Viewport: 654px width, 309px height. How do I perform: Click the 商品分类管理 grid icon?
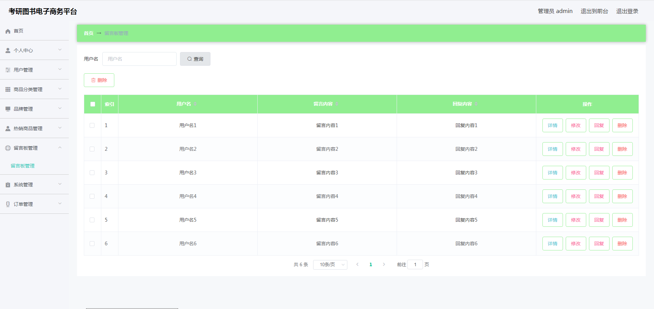[8, 89]
